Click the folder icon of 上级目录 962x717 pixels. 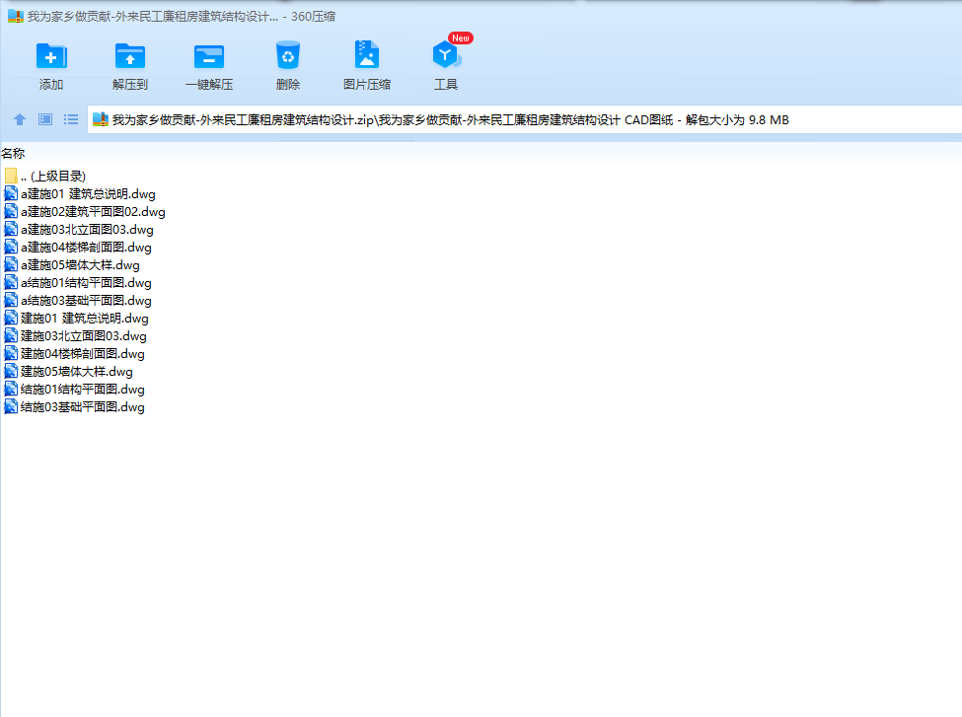point(11,176)
